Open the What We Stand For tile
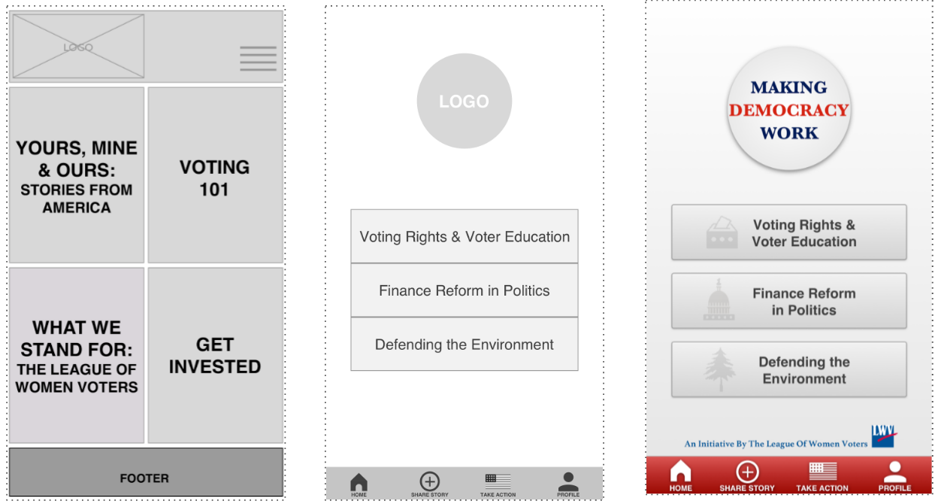Screen dimensions: 938x504 click(77, 356)
